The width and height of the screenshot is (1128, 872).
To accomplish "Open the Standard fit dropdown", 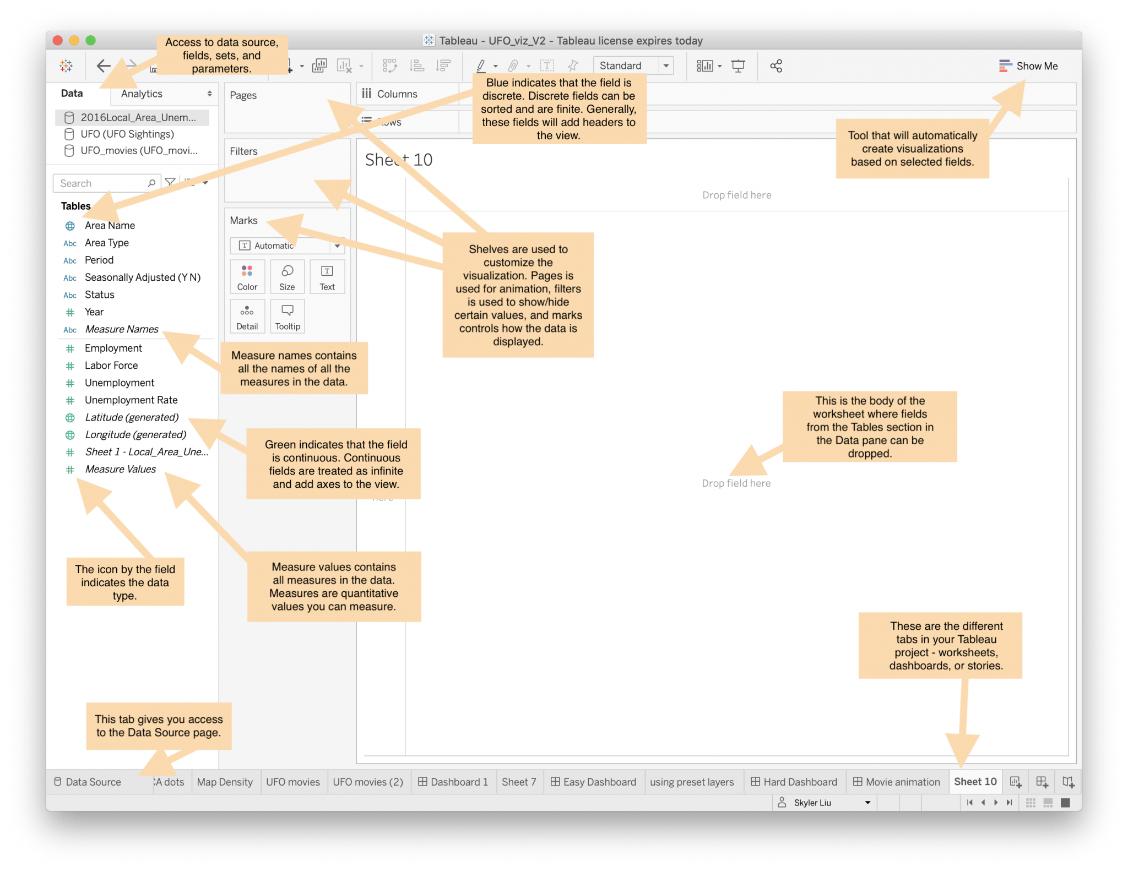I will coord(666,66).
